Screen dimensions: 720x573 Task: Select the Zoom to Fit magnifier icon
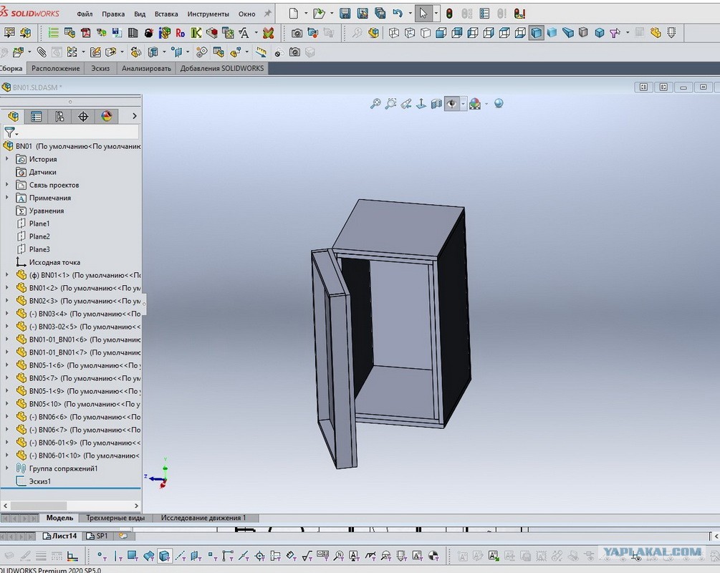point(375,103)
